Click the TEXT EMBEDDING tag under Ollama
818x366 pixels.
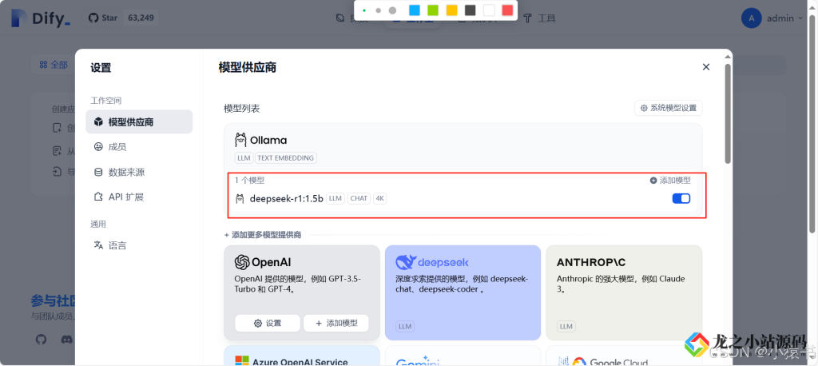tap(286, 157)
